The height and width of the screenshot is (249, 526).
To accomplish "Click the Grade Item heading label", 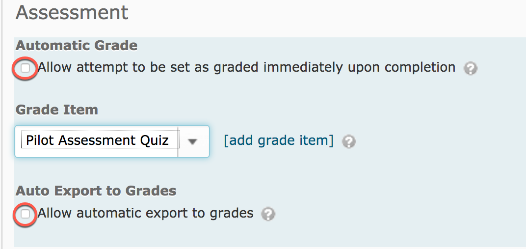I will (57, 110).
